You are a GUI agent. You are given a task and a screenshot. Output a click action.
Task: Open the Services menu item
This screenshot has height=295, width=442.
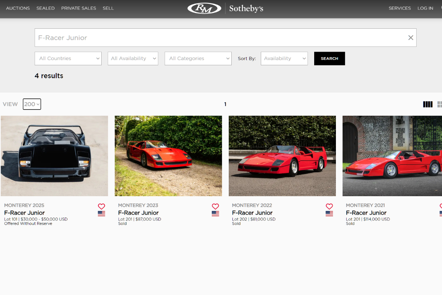pos(400,8)
